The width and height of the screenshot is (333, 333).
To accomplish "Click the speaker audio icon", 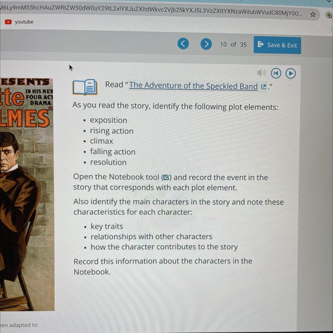I will point(261,73).
